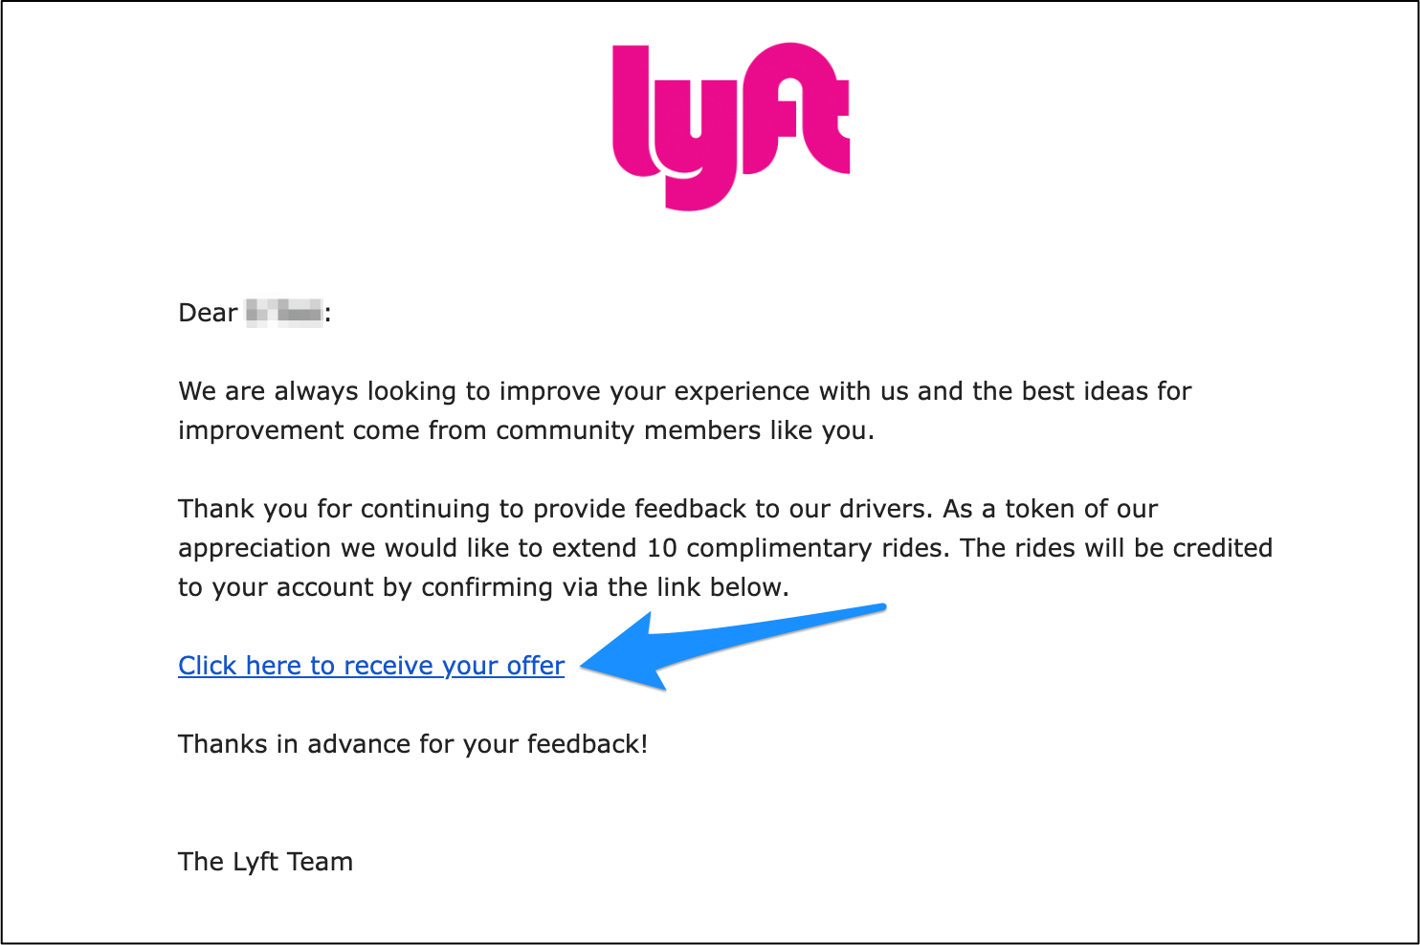
Task: Click the number "10" in the email
Action: (x=662, y=548)
